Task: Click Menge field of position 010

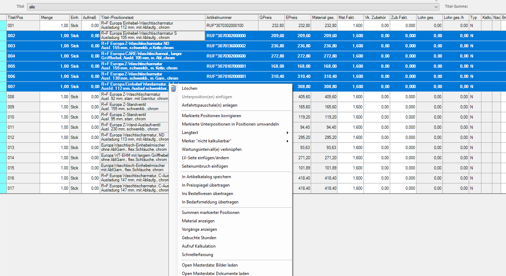Action: (x=54, y=117)
